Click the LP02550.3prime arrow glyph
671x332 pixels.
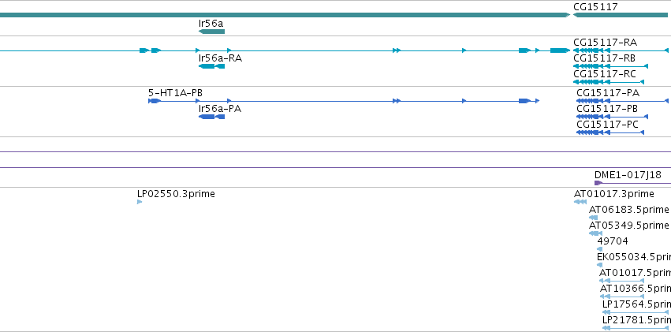pos(140,202)
